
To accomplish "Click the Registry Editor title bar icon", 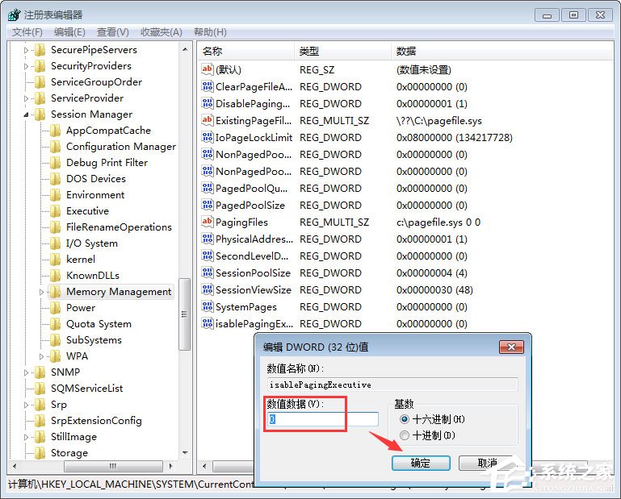I will (x=13, y=15).
